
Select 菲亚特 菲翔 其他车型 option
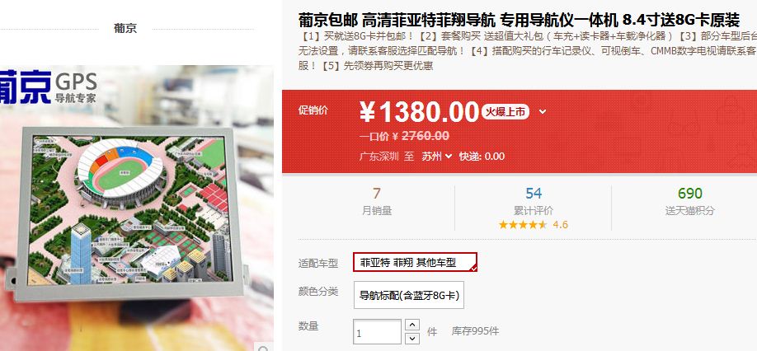415,262
